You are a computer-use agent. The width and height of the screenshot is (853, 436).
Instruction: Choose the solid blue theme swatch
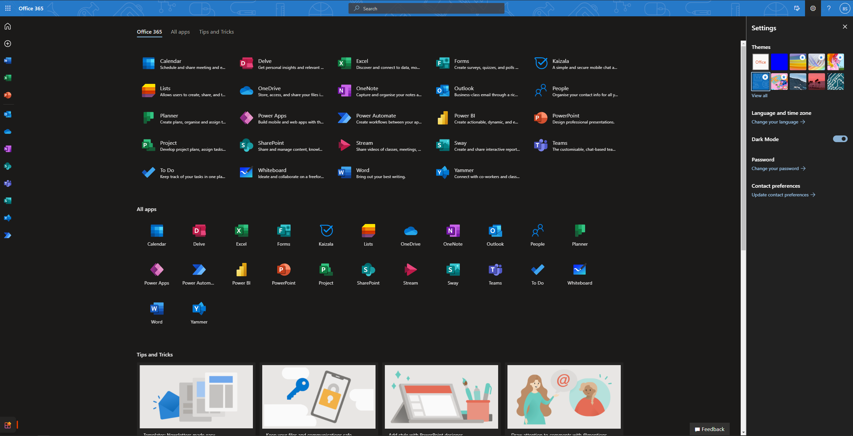(x=779, y=62)
